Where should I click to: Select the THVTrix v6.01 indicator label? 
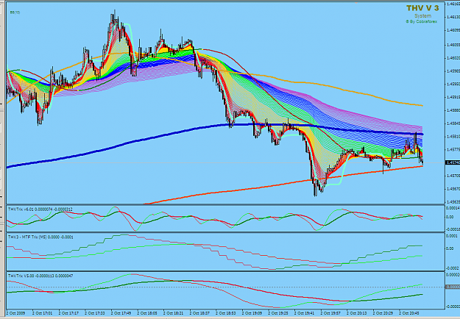40,209
